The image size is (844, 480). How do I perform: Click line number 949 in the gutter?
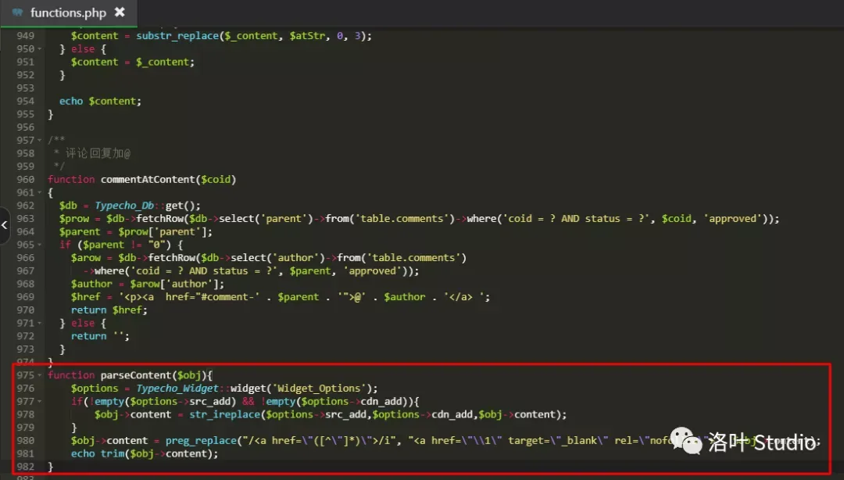point(25,35)
